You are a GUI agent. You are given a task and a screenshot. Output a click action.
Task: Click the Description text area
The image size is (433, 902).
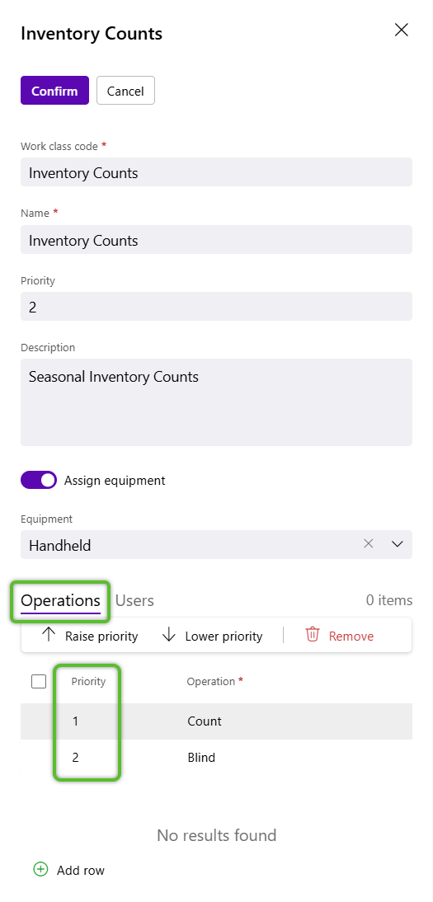(x=216, y=402)
